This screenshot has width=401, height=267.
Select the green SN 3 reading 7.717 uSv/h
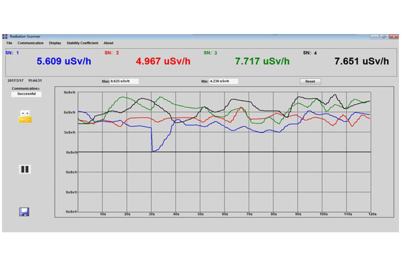tap(262, 61)
